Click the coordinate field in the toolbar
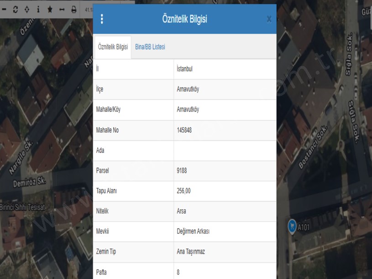The image size is (372, 279). (x=88, y=9)
